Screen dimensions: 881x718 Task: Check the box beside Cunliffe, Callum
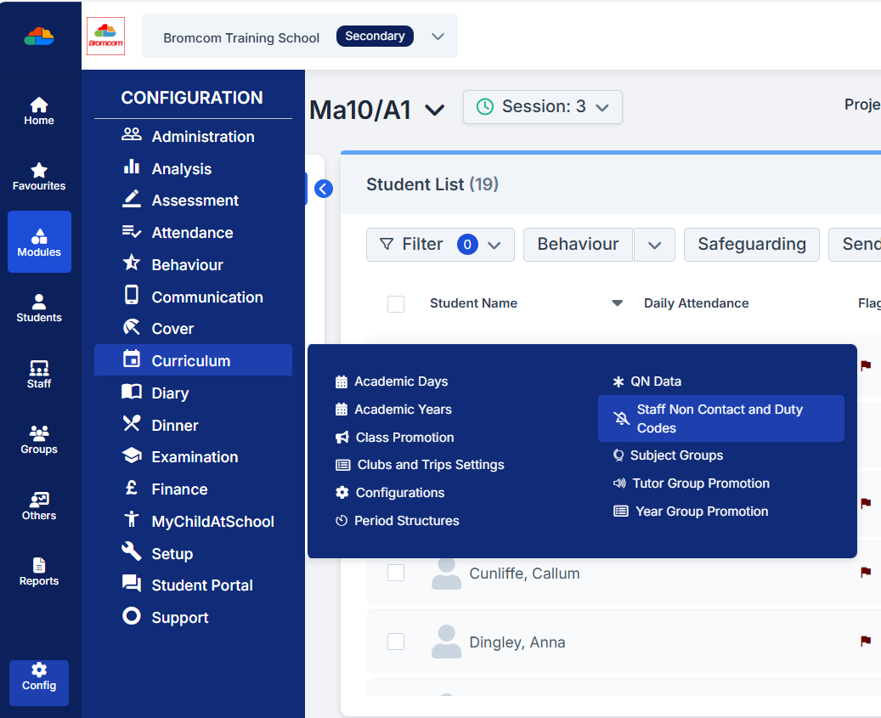click(396, 574)
